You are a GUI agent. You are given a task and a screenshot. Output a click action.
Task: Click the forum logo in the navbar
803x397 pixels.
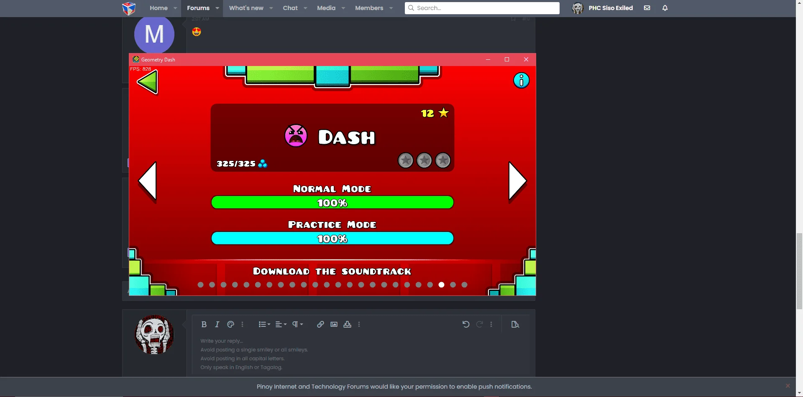[129, 8]
